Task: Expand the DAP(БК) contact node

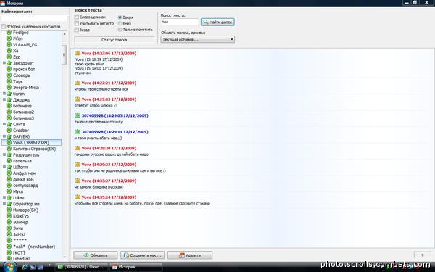Action: pyautogui.click(x=4, y=136)
